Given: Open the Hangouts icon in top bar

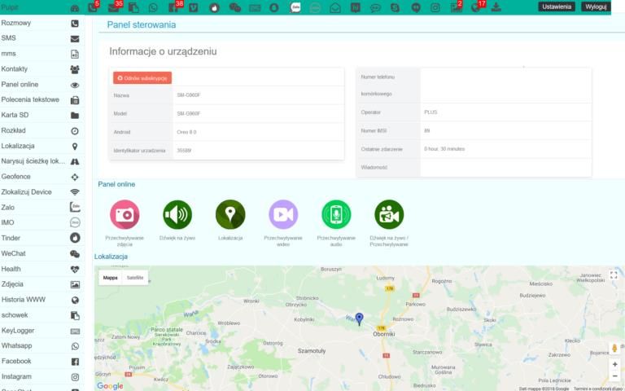Looking at the screenshot, I should coord(415,7).
